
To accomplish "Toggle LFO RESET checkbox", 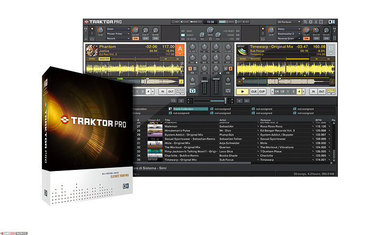I will [238, 31].
